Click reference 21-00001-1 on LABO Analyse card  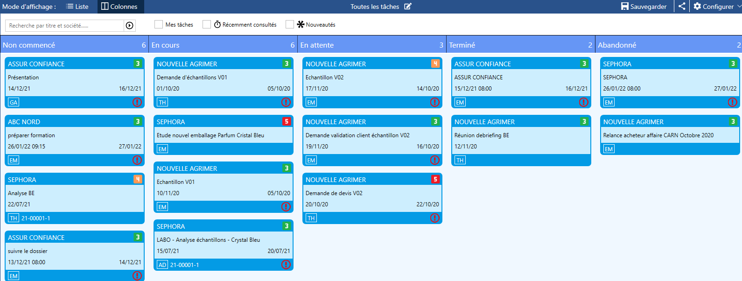point(185,265)
